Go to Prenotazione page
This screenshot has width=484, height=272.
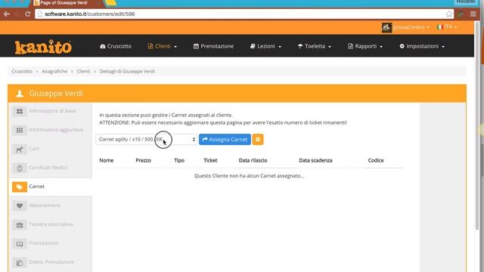(x=213, y=46)
